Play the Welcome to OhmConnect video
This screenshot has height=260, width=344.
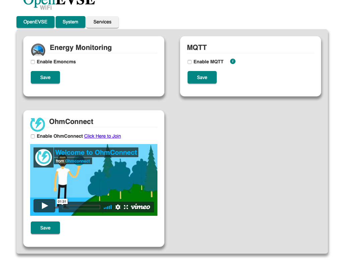click(x=44, y=206)
